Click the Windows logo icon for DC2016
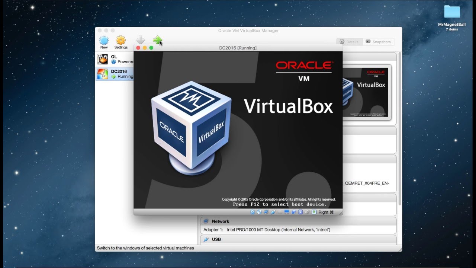The width and height of the screenshot is (476, 268). pos(103,74)
